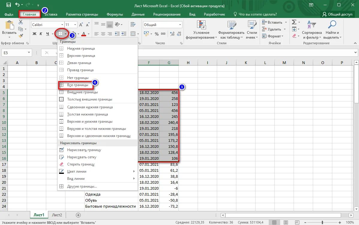Click the Fill down arrow icon

(294, 29)
